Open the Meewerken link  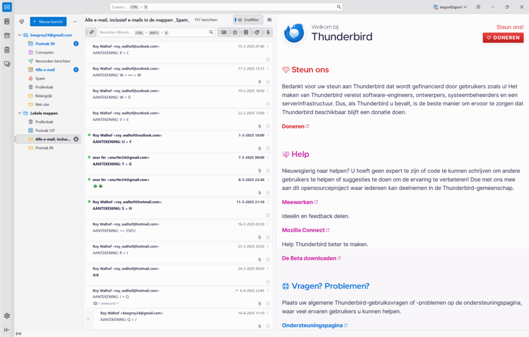(300, 202)
